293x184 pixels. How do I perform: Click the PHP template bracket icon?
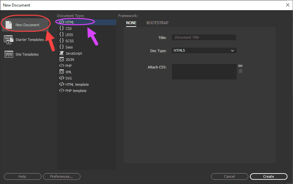pyautogui.click(x=62, y=90)
